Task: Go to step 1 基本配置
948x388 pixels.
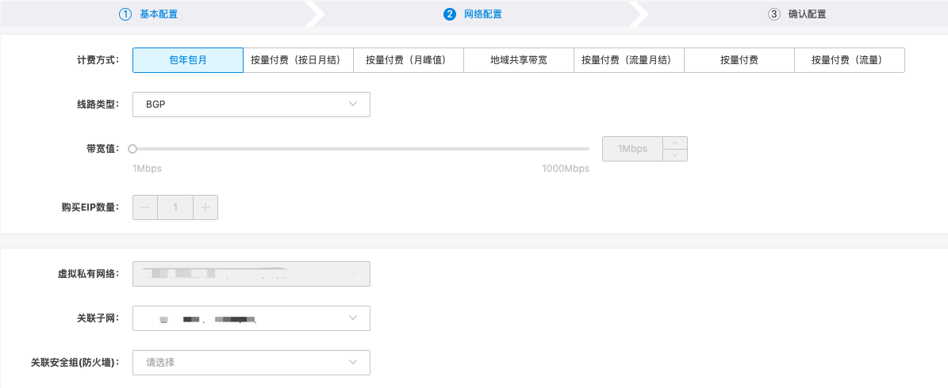Action: 148,14
